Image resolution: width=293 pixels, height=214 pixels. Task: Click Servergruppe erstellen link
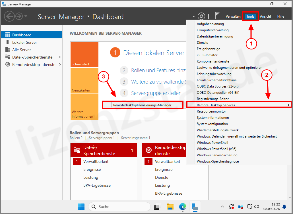coord(156,93)
